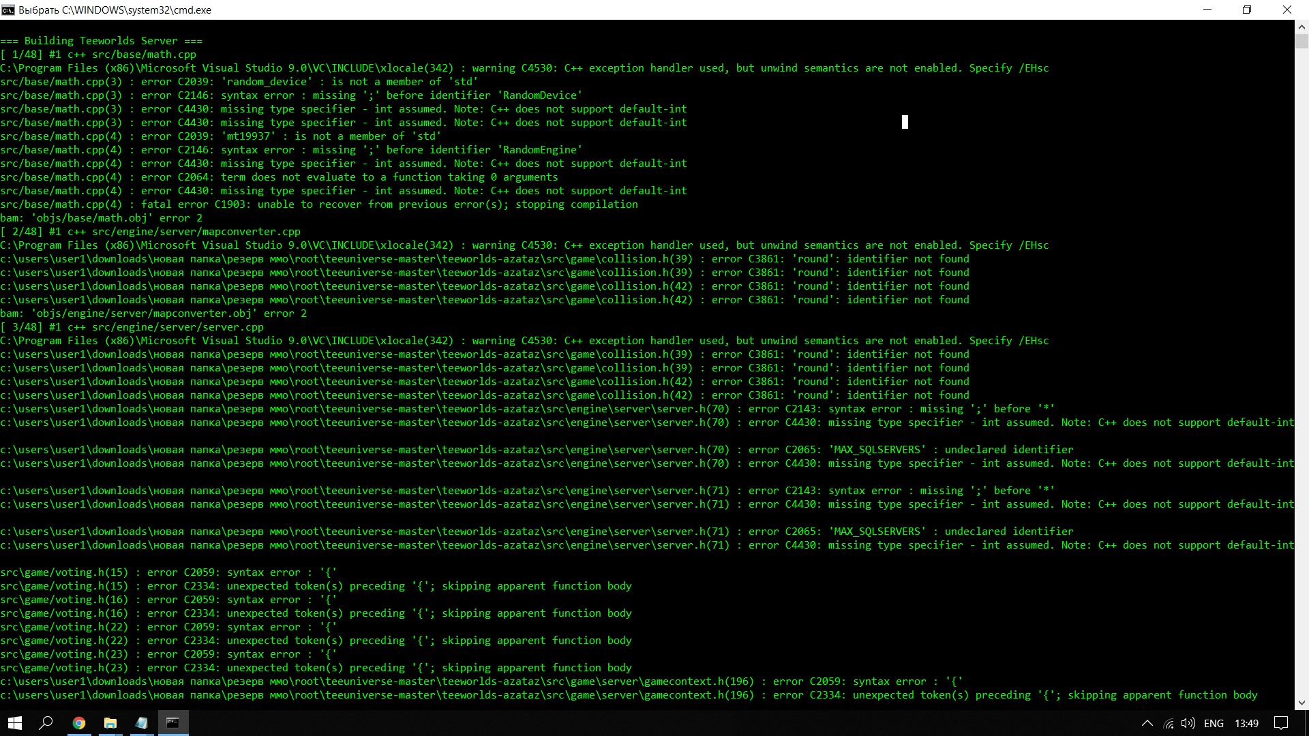Open the 13:49 clock calendar flyout
Screen dimensions: 1309x736
pyautogui.click(x=1246, y=724)
